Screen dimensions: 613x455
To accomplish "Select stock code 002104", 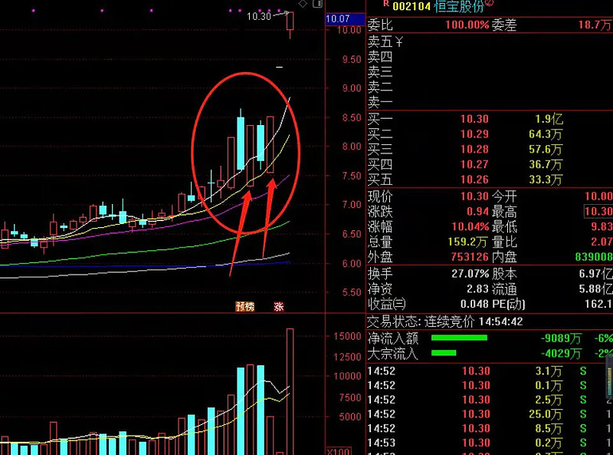I will [x=411, y=6].
